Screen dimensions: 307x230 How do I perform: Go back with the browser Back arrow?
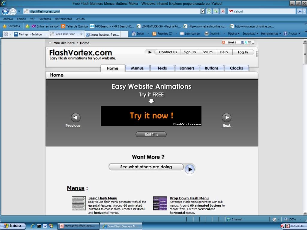tap(5, 11)
